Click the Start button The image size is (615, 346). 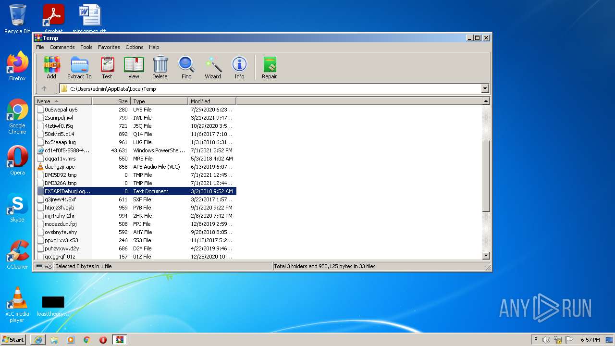[x=13, y=339]
